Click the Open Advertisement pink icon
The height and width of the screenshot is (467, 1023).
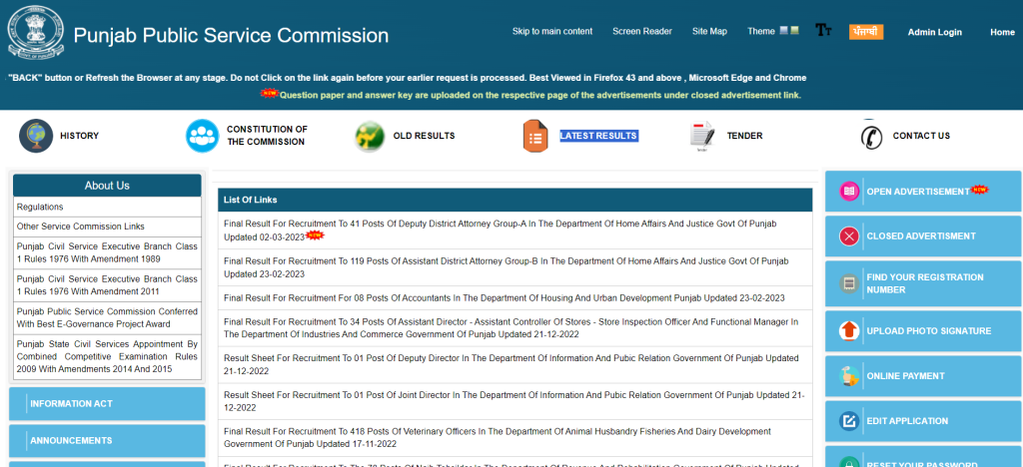point(849,192)
